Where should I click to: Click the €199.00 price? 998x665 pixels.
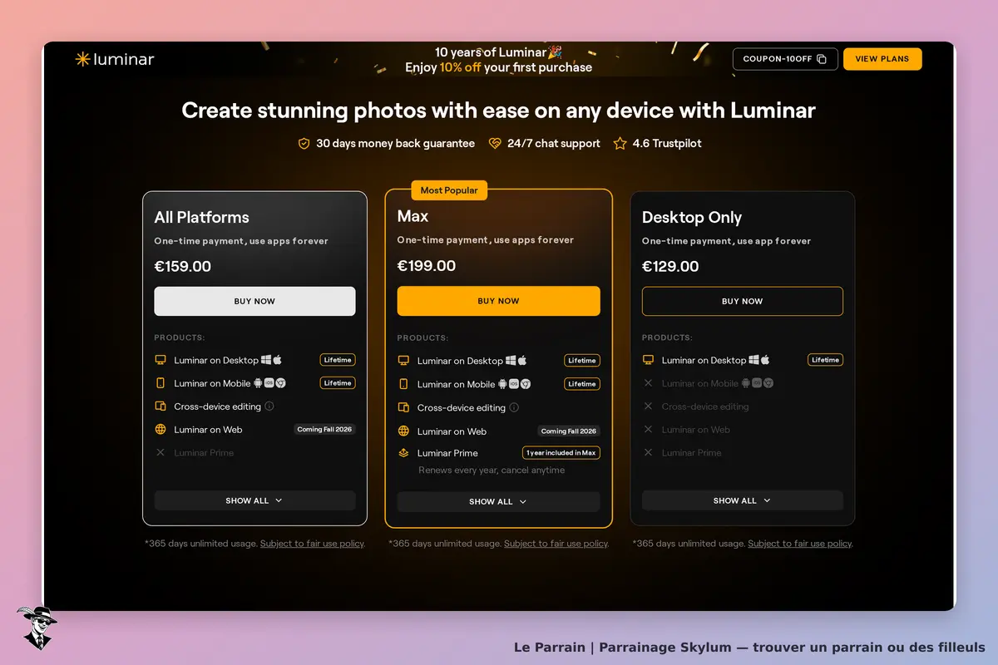pyautogui.click(x=427, y=266)
